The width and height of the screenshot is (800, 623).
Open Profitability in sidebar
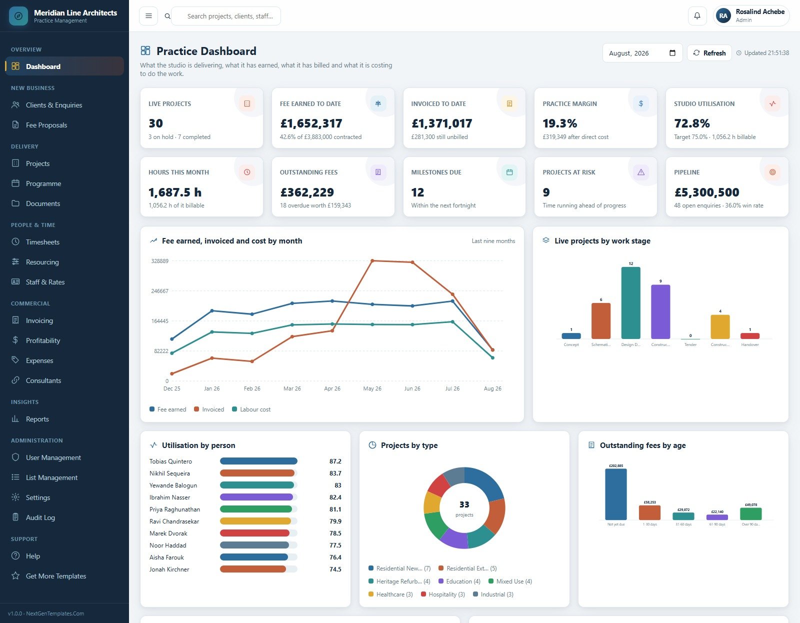pos(64,340)
